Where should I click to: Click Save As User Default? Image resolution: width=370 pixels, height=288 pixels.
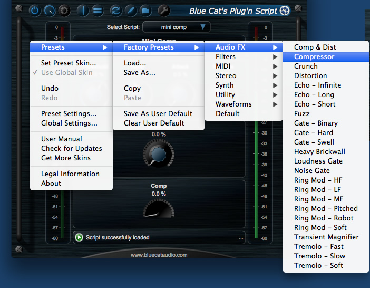coord(159,113)
